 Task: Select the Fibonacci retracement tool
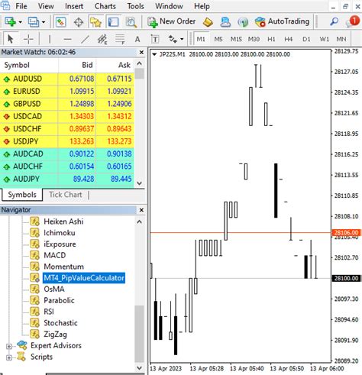coord(120,39)
